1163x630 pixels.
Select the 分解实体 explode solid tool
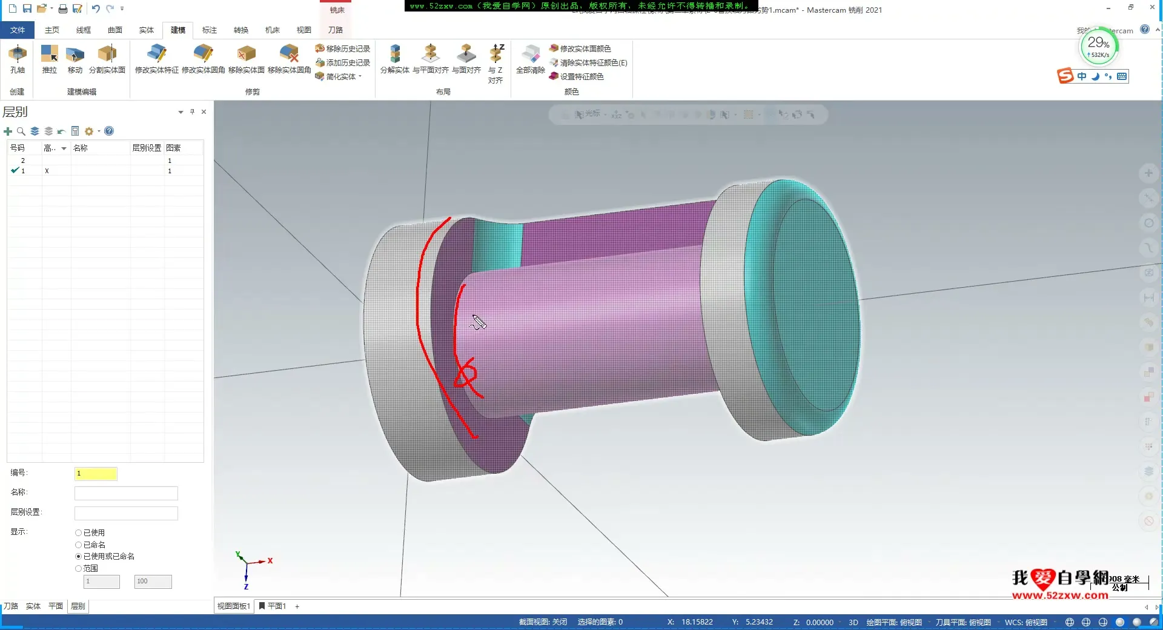pos(394,59)
